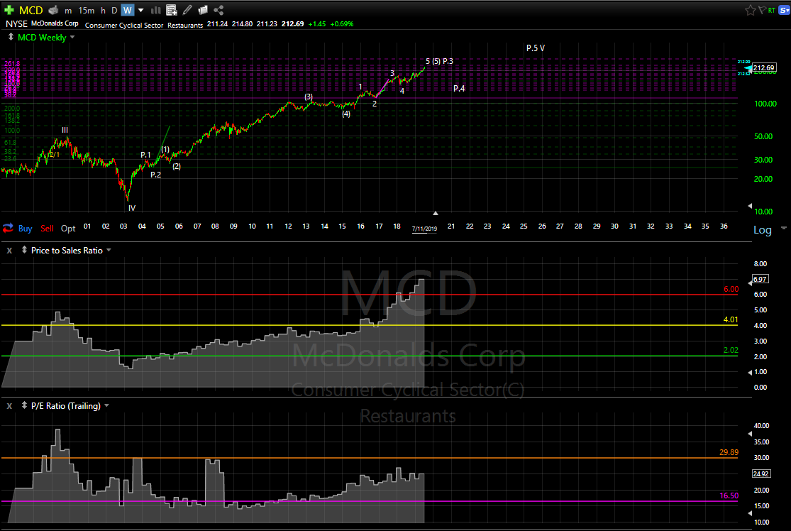791x531 pixels.
Task: Click the '(3)' wave annotation
Action: (x=308, y=97)
